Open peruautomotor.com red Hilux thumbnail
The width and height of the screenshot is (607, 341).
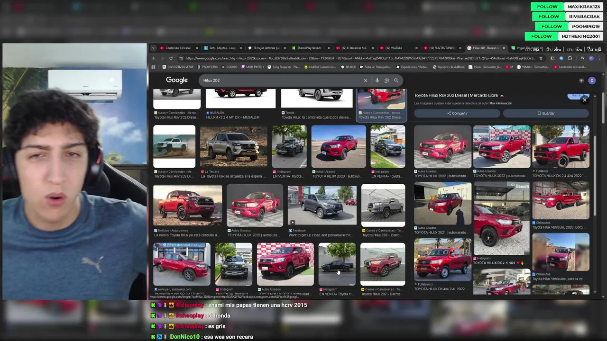pos(182,264)
